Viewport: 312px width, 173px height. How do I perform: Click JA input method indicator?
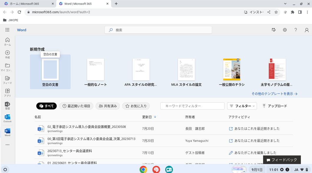pos(296,170)
